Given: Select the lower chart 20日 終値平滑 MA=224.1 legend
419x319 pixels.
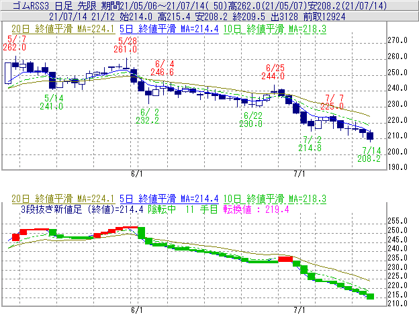Looking at the screenshot, I should pos(63,199).
